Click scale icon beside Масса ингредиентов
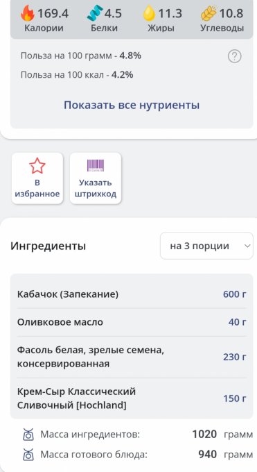Viewport: 257px width, 472px height. [28, 435]
